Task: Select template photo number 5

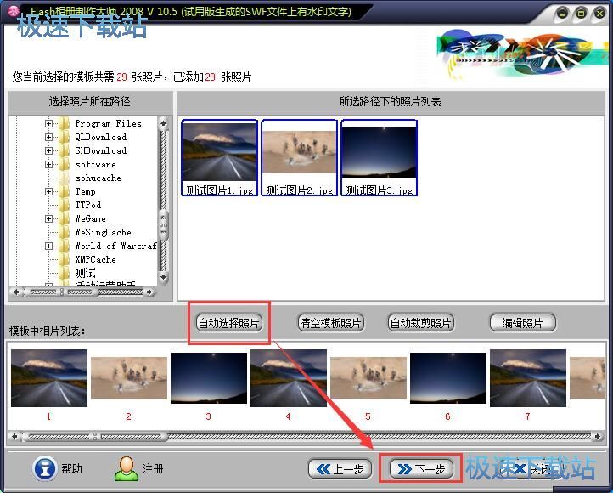Action: (368, 378)
